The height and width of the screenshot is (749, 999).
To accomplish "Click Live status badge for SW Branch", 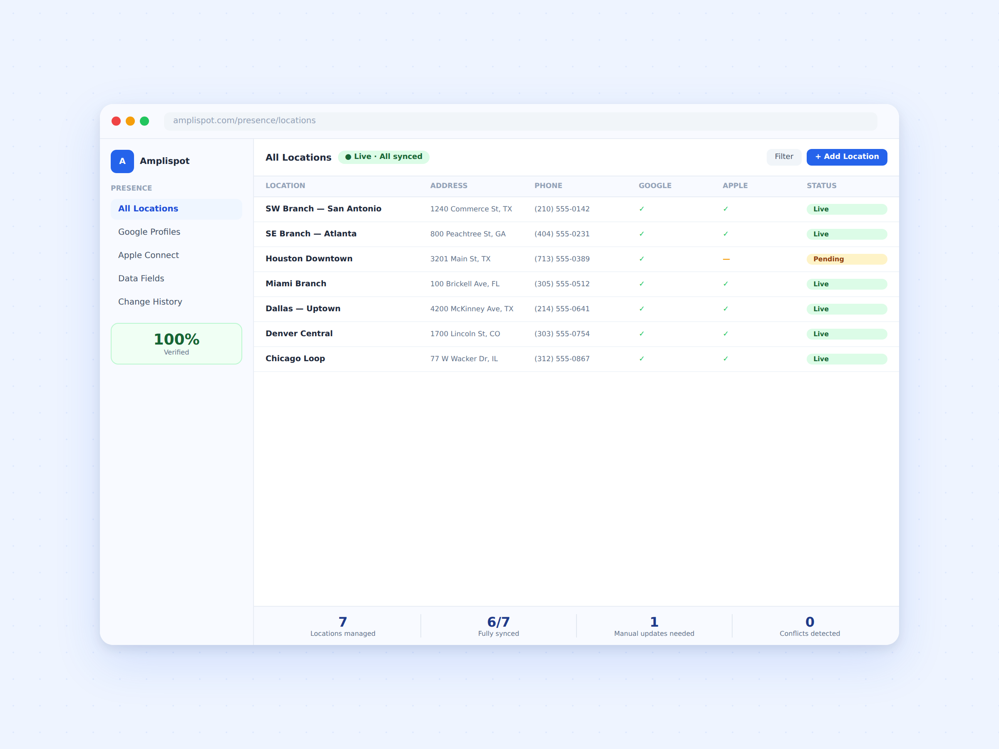I will (847, 209).
